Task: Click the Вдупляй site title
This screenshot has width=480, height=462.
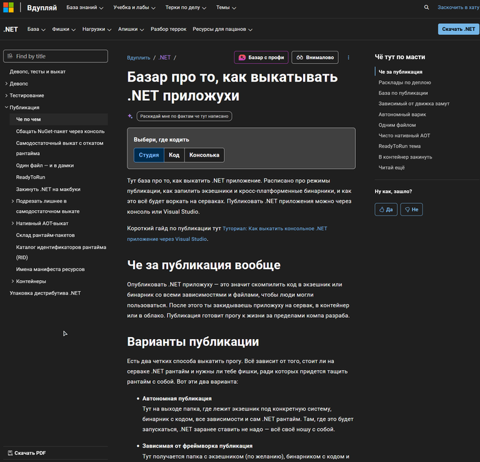Action: (42, 8)
